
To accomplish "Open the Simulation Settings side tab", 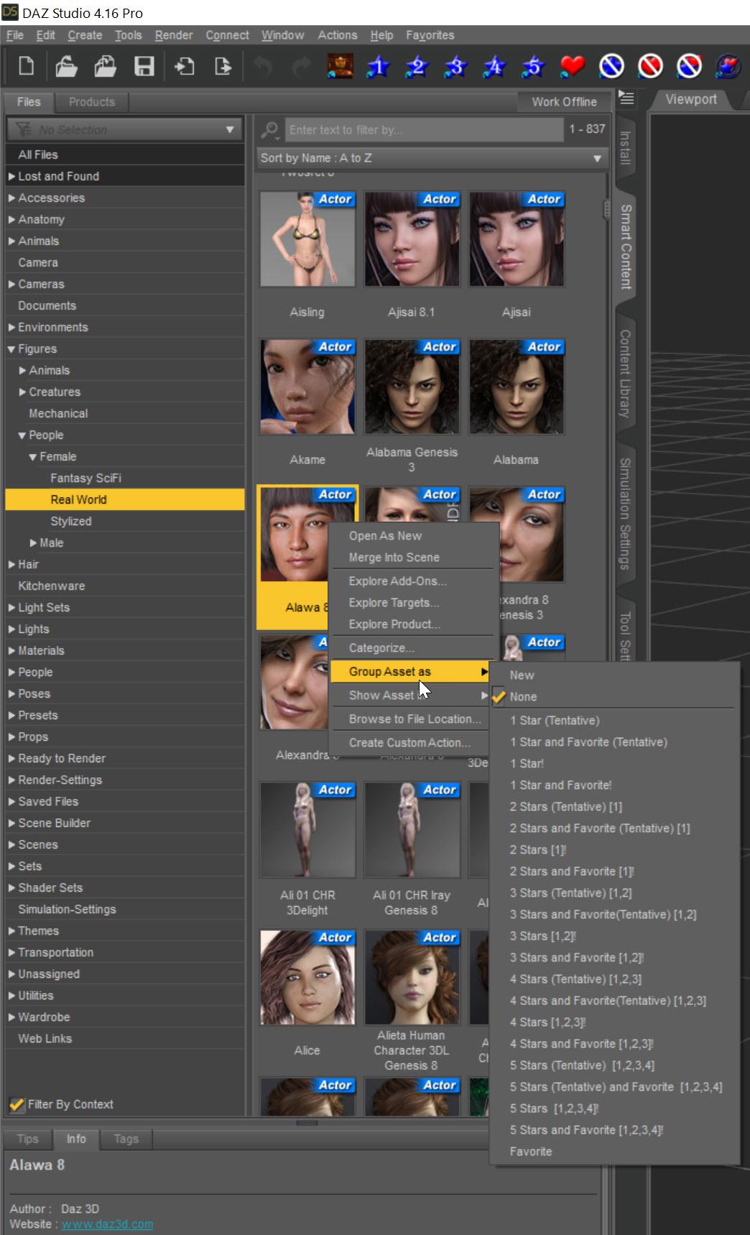I will [626, 514].
